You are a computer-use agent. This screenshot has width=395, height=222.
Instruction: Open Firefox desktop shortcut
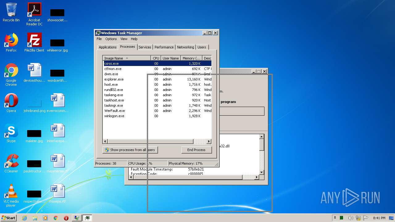coord(11,43)
